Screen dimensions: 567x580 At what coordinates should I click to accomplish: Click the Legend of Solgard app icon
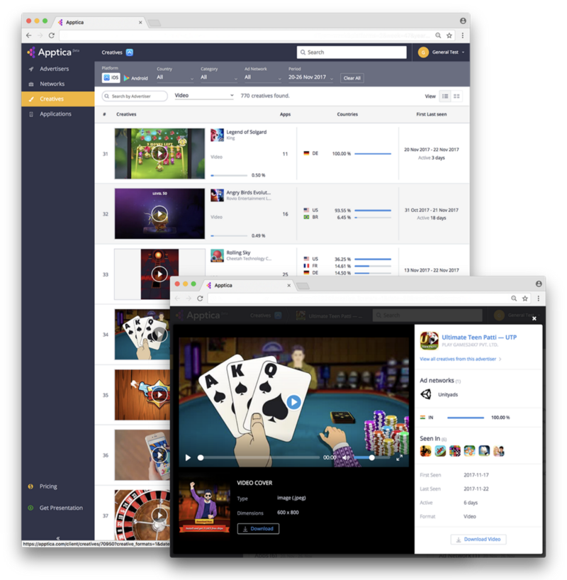pyautogui.click(x=217, y=135)
